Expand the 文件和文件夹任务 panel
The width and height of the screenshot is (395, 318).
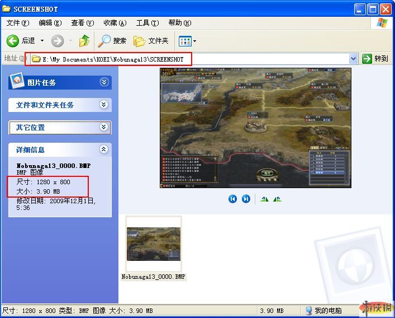(104, 105)
